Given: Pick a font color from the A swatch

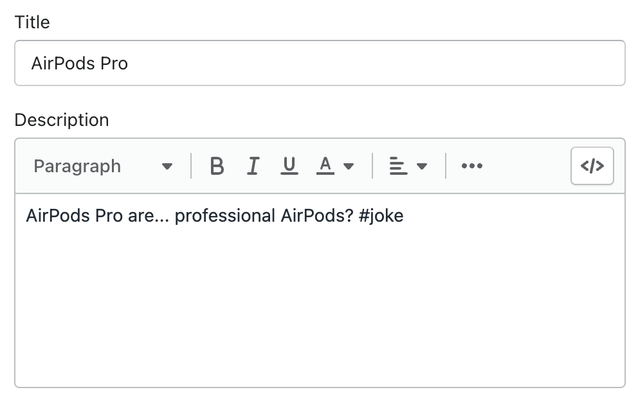Looking at the screenshot, I should [326, 166].
